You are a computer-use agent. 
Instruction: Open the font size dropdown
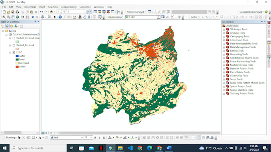(x=91, y=138)
